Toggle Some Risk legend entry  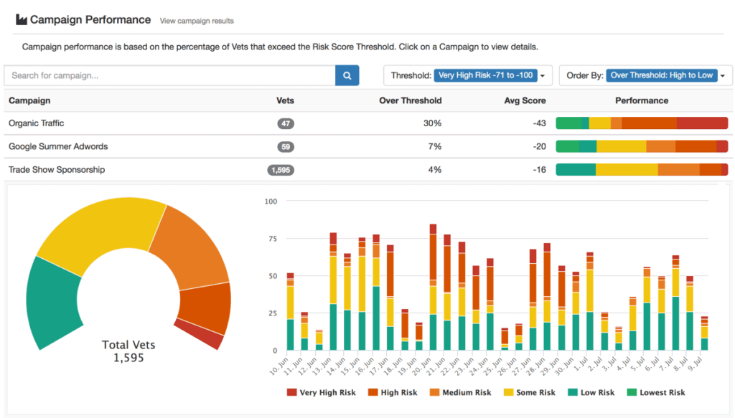pos(529,392)
